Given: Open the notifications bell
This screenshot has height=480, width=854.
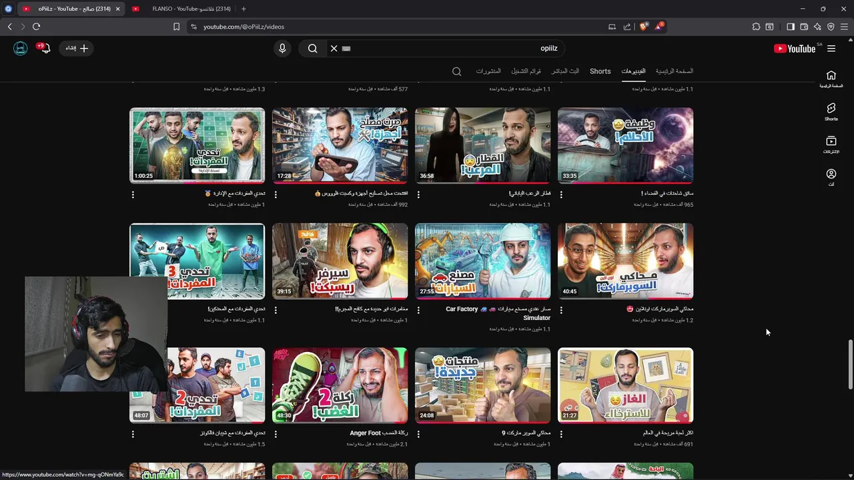Looking at the screenshot, I should coord(44,48).
